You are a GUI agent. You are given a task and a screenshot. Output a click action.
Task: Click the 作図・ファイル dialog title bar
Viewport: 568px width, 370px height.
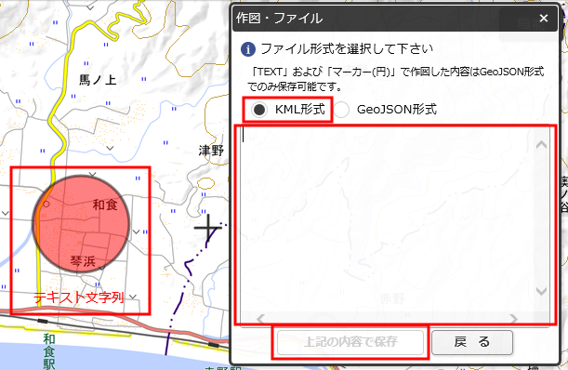click(x=395, y=18)
